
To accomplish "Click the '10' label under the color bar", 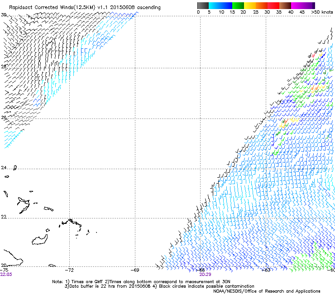I will [221, 12].
